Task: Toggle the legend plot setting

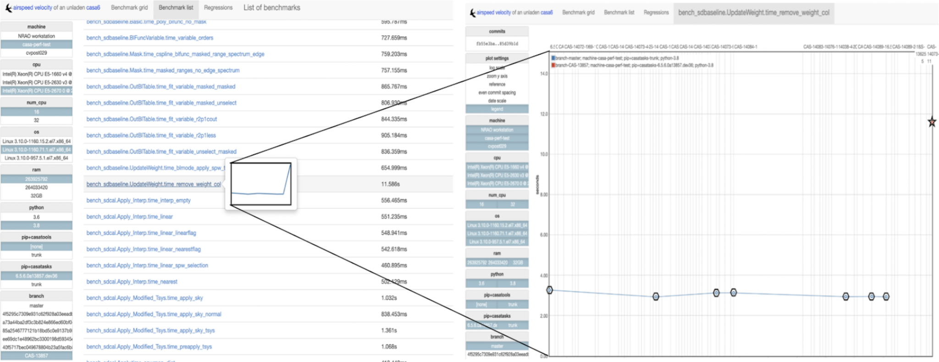Action: [x=497, y=109]
